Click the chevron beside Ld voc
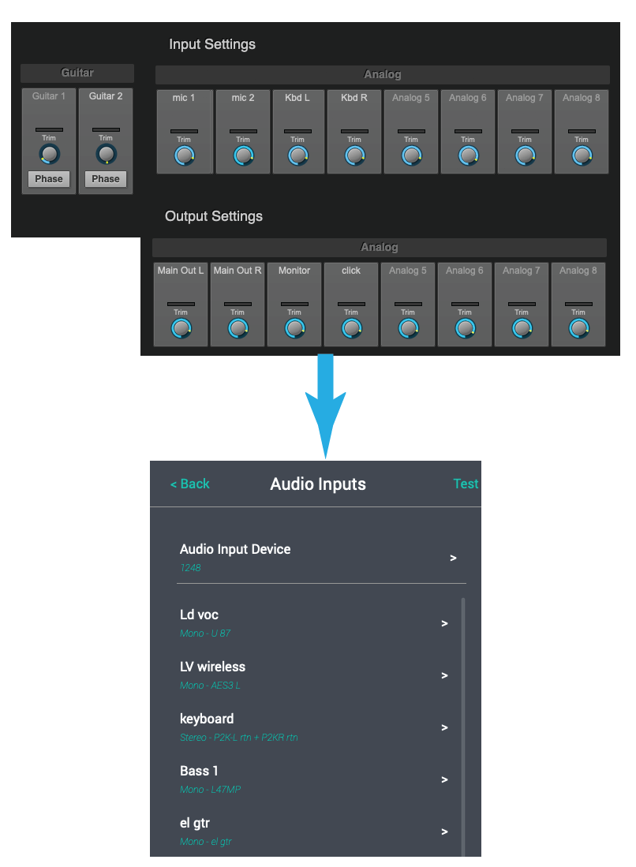Image resolution: width=636 pixels, height=867 pixels. tap(444, 624)
